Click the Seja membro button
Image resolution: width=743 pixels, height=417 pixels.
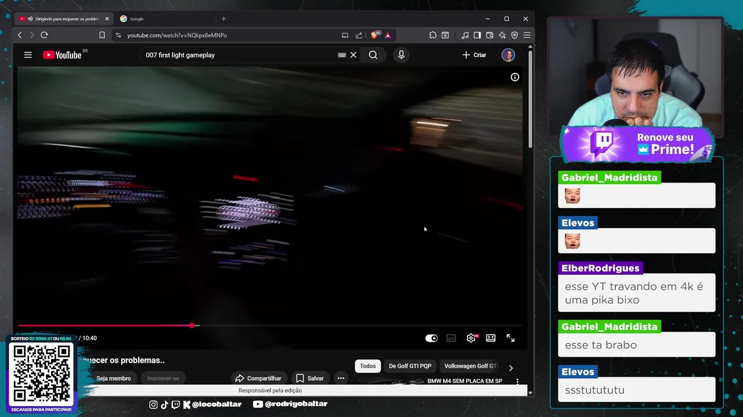point(113,378)
